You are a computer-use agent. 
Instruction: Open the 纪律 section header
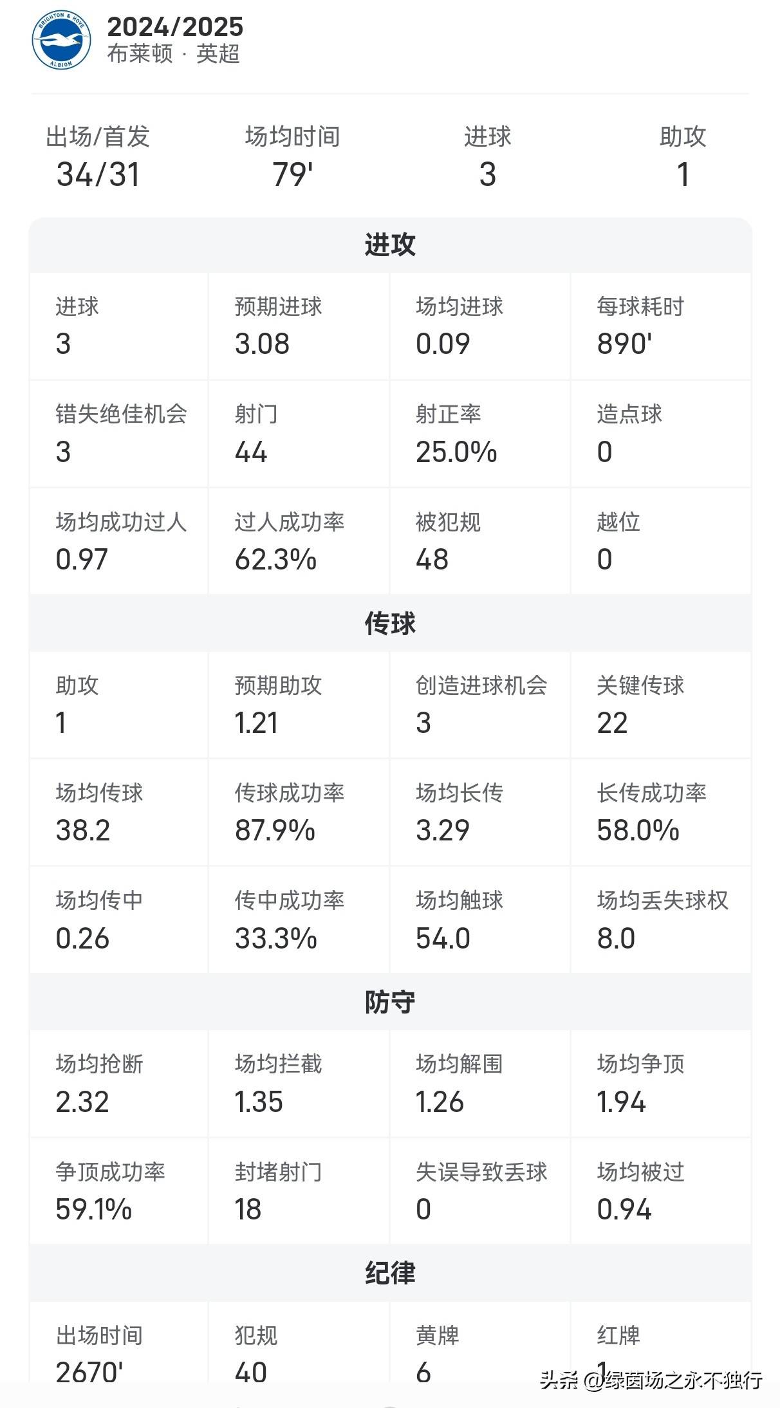click(390, 1274)
